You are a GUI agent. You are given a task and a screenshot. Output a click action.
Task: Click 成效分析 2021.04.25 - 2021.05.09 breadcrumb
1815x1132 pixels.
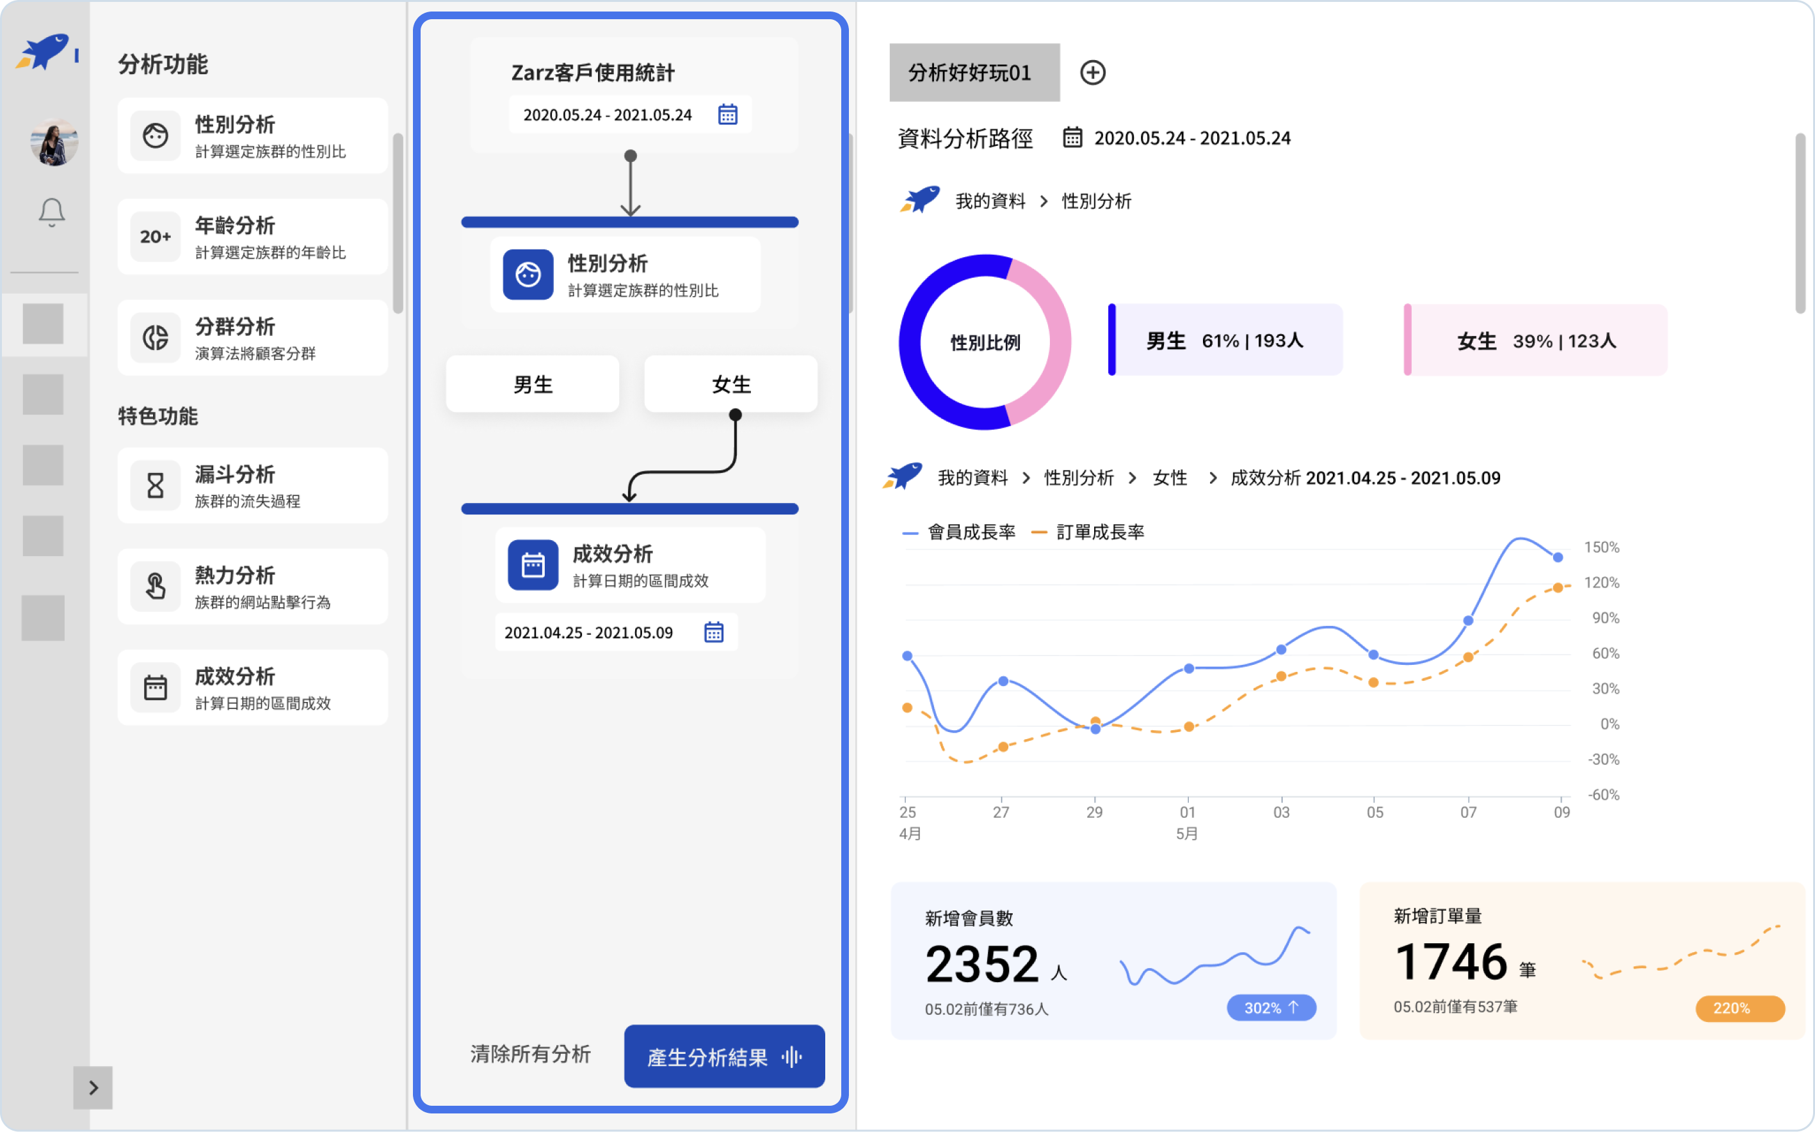[x=1366, y=477]
